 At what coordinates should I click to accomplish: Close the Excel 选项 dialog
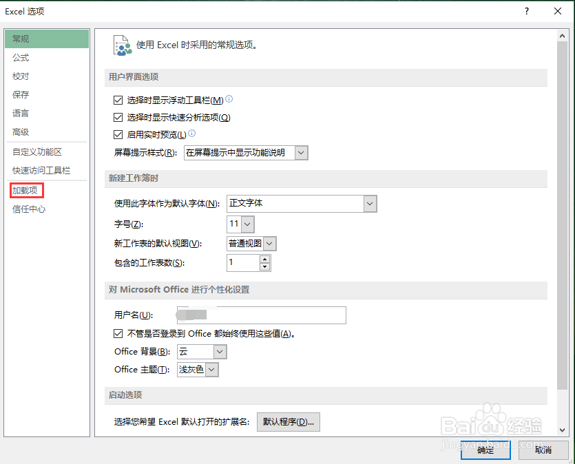[x=557, y=11]
